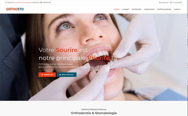Open the Orthodontie menu
The height and width of the screenshot is (116, 188).
coord(136,9)
